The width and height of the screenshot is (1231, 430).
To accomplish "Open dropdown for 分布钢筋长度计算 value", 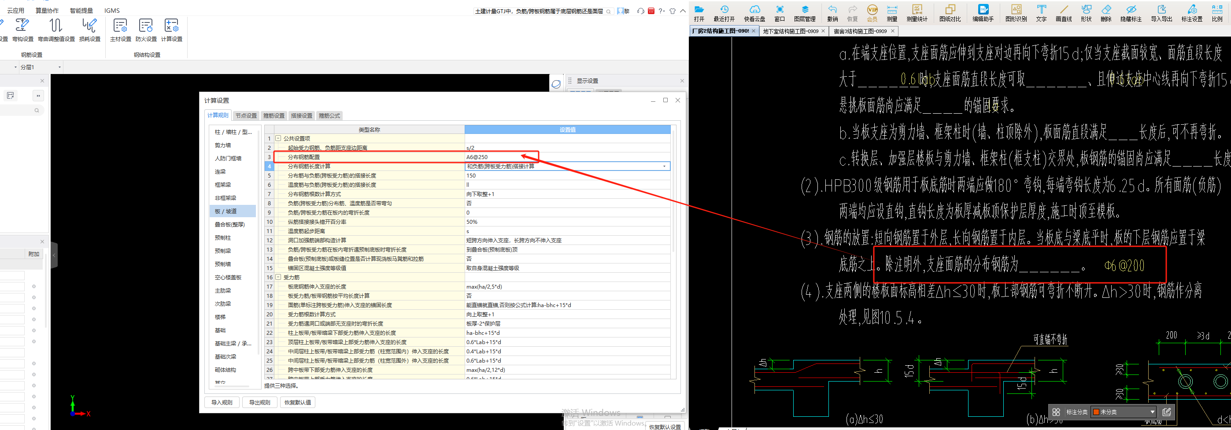I will [x=664, y=166].
